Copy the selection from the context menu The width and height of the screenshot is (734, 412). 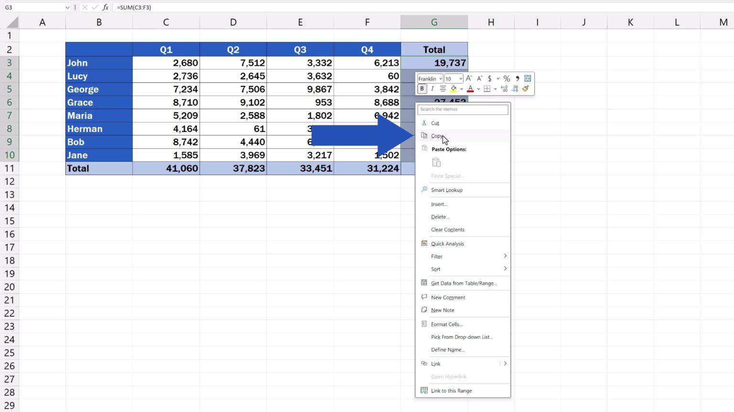(436, 136)
